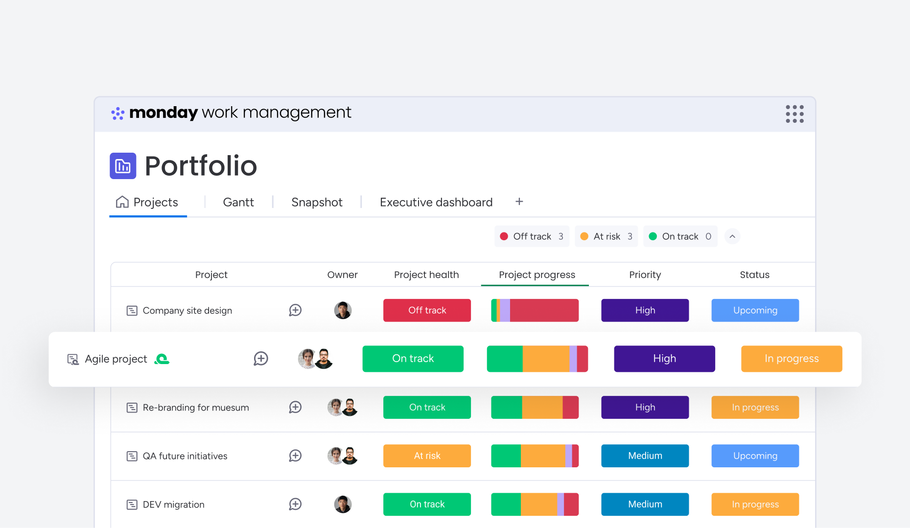Click the Project column header
Screen dimensions: 910x528
211,275
